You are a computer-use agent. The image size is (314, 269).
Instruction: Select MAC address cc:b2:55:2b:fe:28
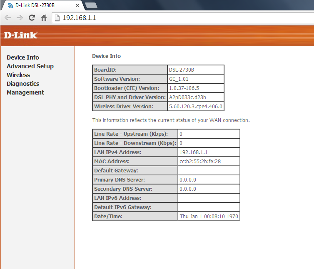pyautogui.click(x=200, y=162)
